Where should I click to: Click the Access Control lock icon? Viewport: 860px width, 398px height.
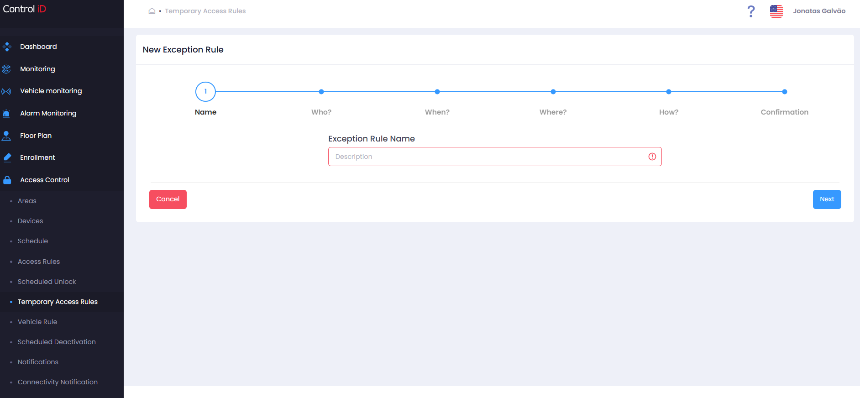(x=7, y=180)
